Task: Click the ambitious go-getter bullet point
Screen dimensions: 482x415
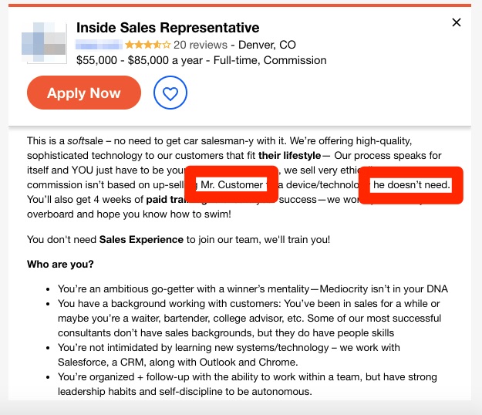Action: click(x=253, y=289)
